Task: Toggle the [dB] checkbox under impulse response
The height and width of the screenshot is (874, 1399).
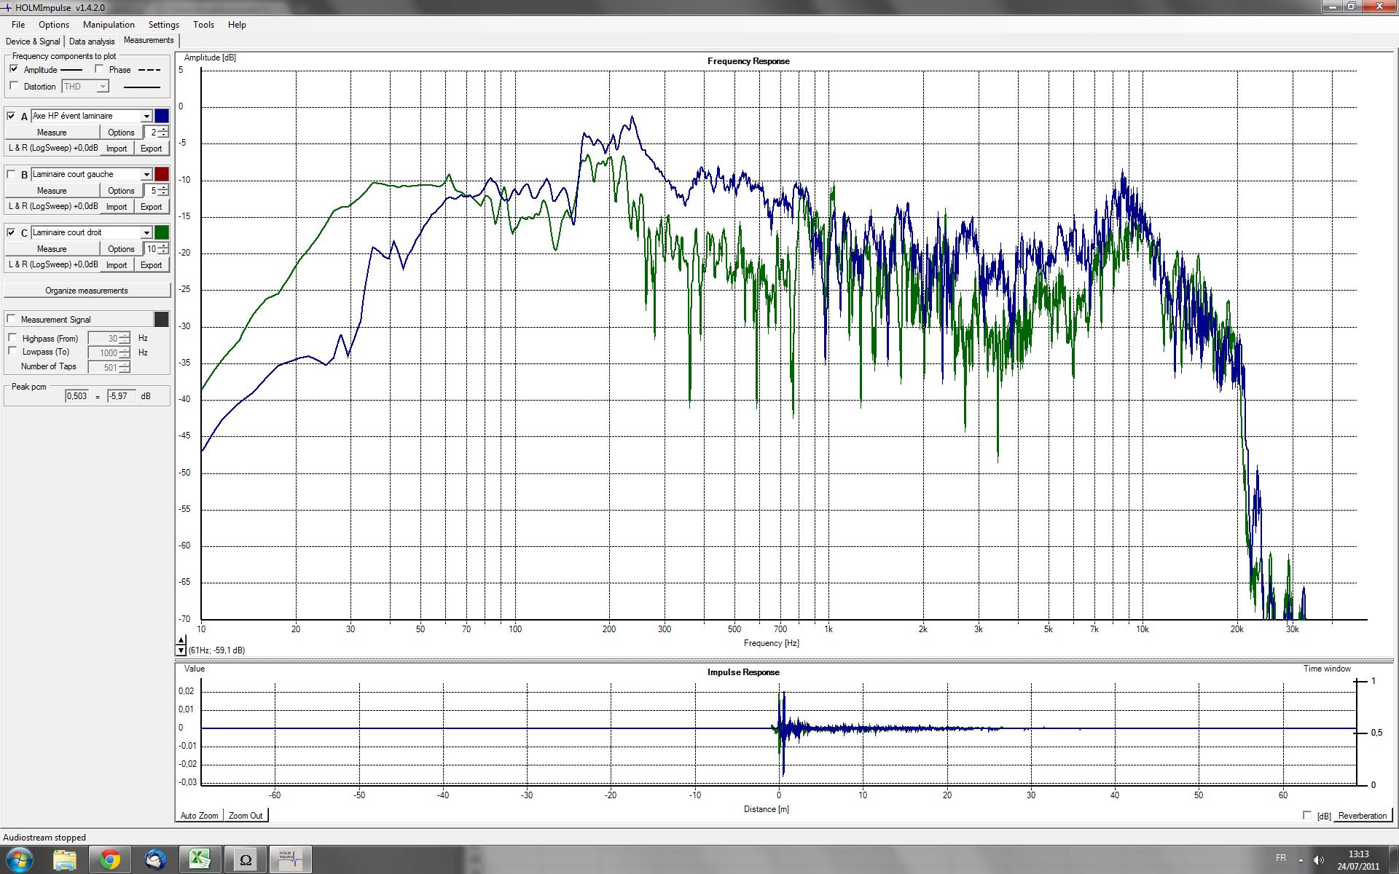Action: [x=1307, y=815]
